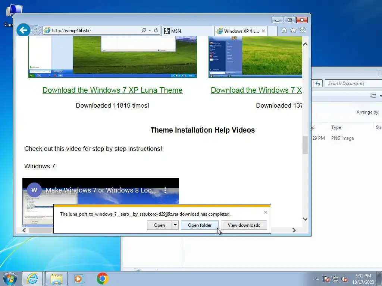Viewport: 382px width, 286px height.
Task: Click the page scroll up arrow
Action: 305,44
